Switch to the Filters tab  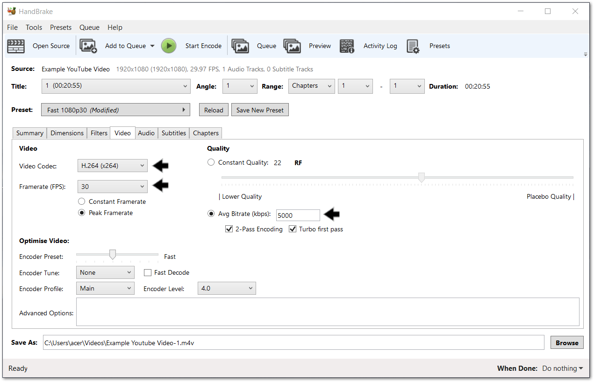(99, 133)
